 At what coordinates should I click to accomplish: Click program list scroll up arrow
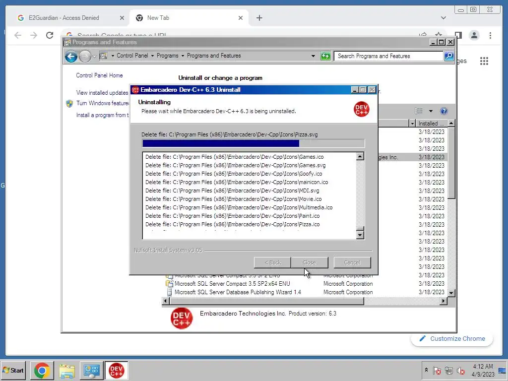451,124
